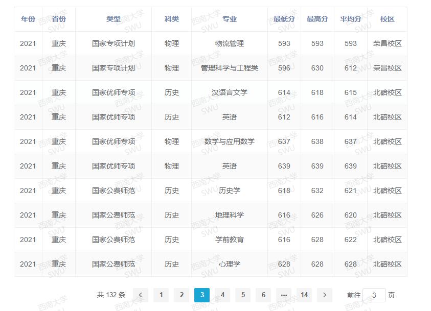Click the ellipsis to reveal more page numbers
The image size is (431, 311).
pos(284,295)
